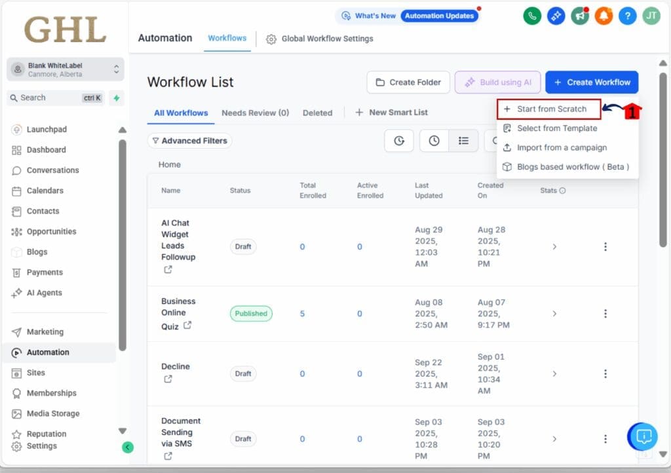Open the orange notifications bell
This screenshot has width=671, height=473.
pyautogui.click(x=604, y=16)
